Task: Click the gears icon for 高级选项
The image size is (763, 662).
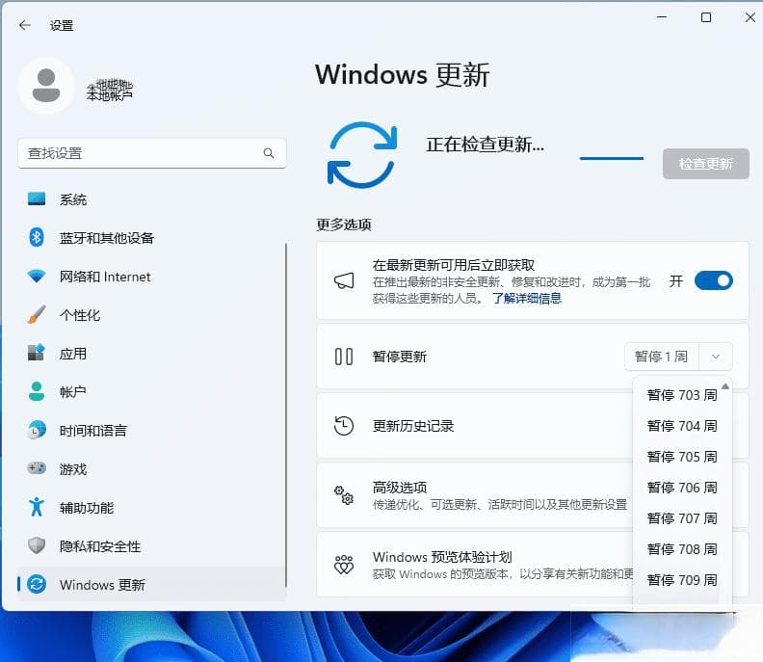Action: coord(344,495)
